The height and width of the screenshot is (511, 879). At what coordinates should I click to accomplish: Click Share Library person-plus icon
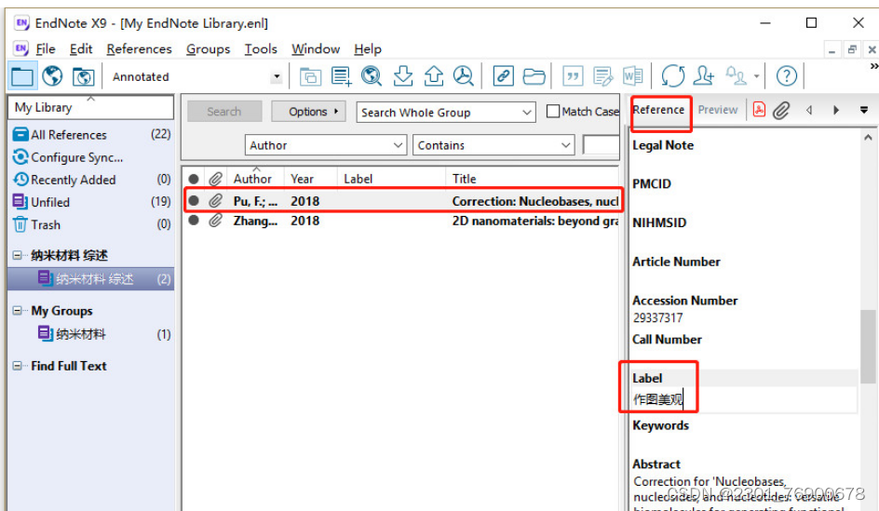coord(704,76)
